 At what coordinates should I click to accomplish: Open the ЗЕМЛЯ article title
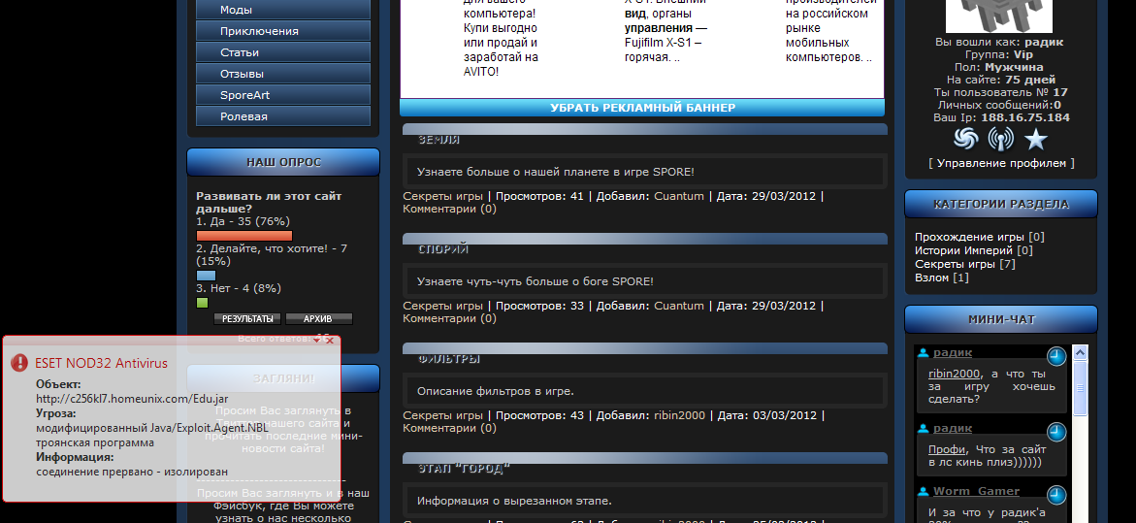[x=439, y=140]
